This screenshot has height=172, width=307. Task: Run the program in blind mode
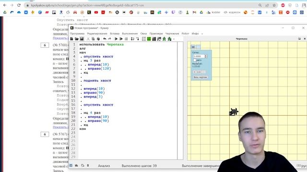coord(121,39)
